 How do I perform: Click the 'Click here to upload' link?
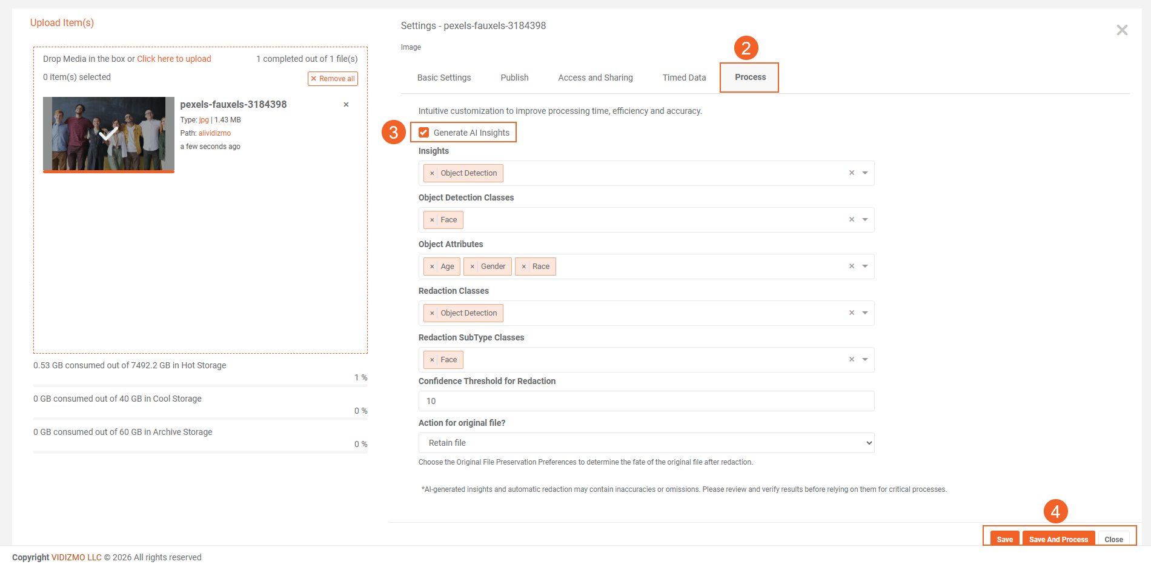(174, 59)
